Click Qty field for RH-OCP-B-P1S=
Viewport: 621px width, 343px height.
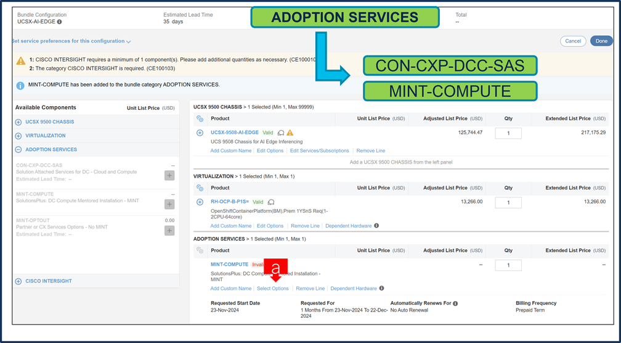point(508,202)
